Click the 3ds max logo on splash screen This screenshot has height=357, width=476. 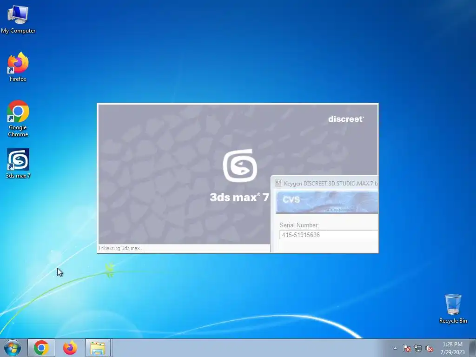click(240, 165)
